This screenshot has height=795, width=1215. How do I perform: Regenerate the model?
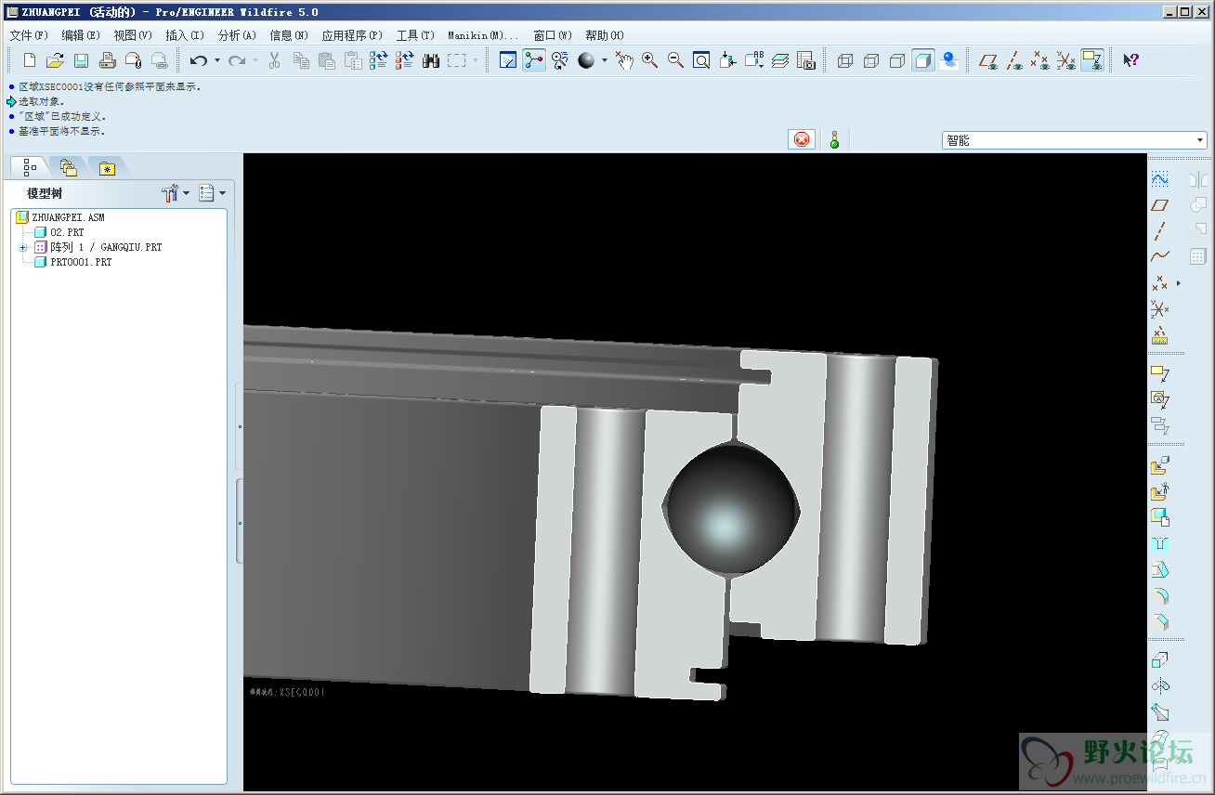pyautogui.click(x=378, y=60)
